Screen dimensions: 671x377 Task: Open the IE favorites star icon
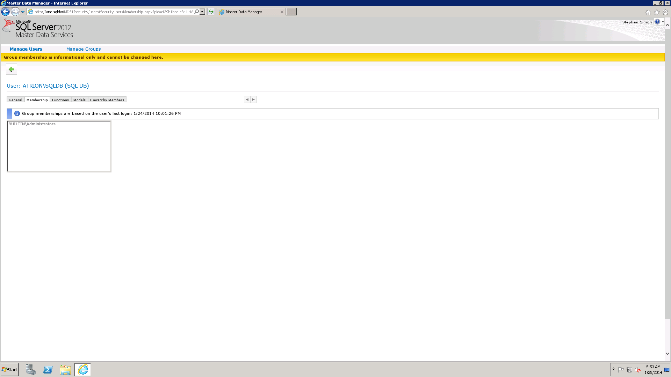click(x=657, y=12)
